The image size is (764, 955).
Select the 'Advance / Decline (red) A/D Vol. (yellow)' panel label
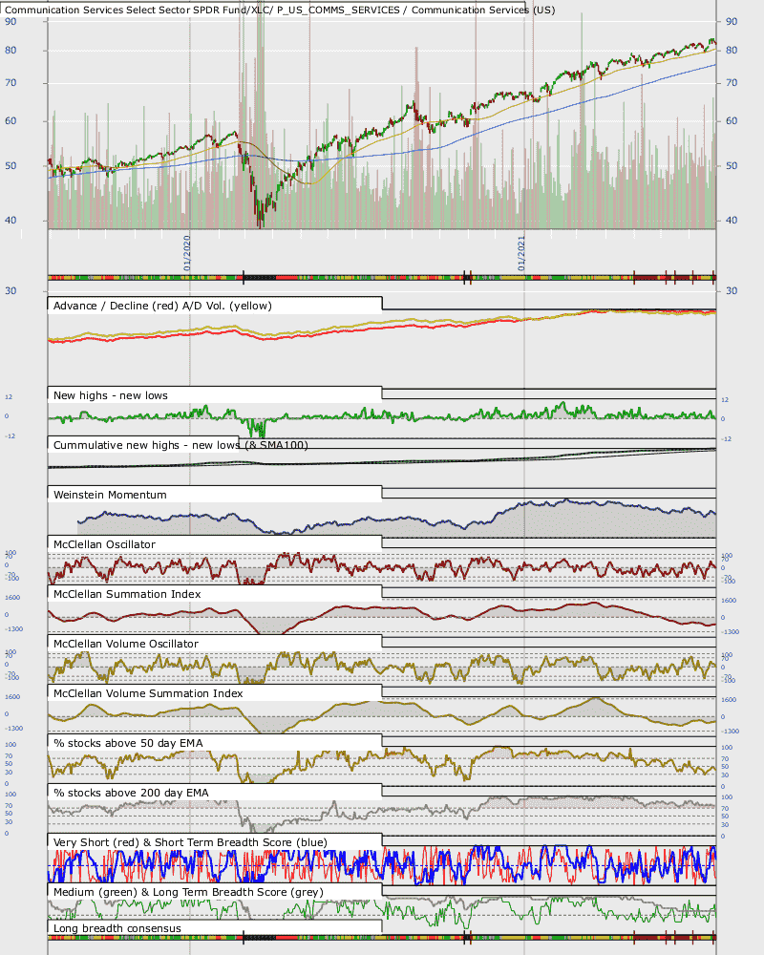click(x=162, y=306)
